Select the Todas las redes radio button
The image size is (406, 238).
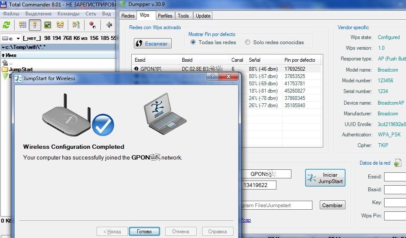pos(193,42)
